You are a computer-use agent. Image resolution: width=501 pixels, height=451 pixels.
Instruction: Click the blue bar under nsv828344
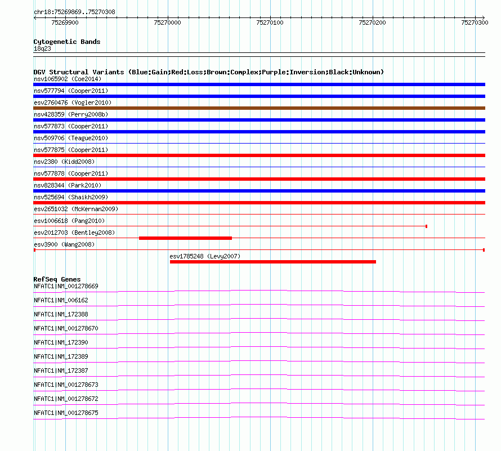tap(259, 191)
